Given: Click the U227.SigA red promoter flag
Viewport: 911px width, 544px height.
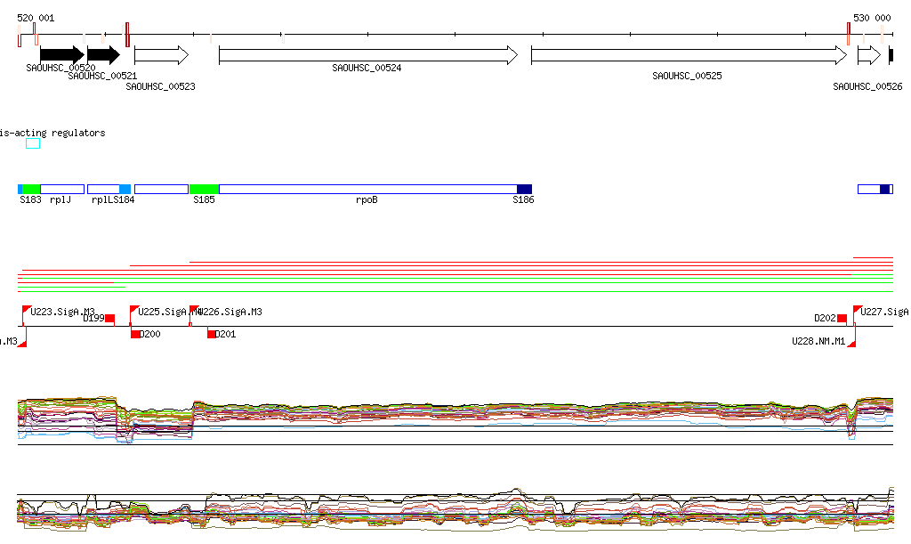Looking at the screenshot, I should 857,310.
